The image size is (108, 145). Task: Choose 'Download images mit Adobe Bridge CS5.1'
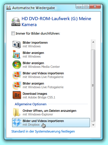[x=51, y=95]
